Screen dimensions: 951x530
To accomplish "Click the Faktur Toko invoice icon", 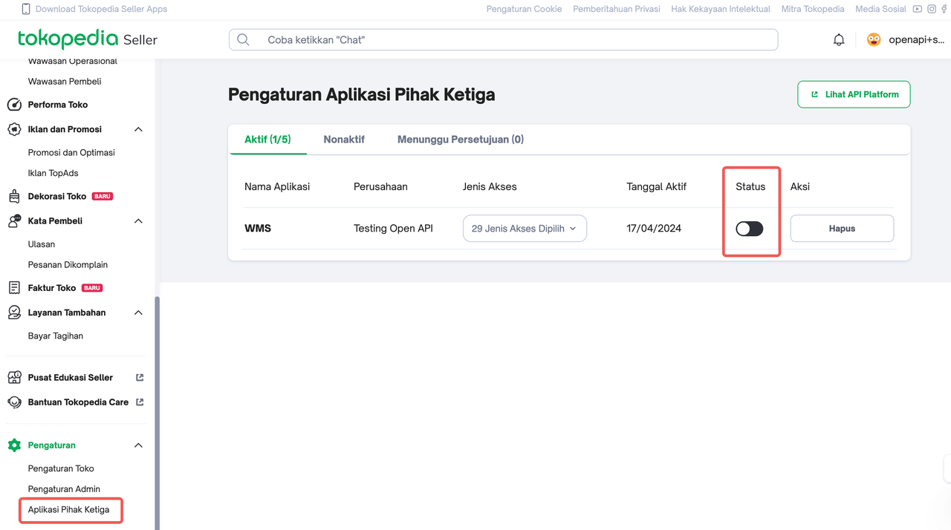I will [x=14, y=288].
